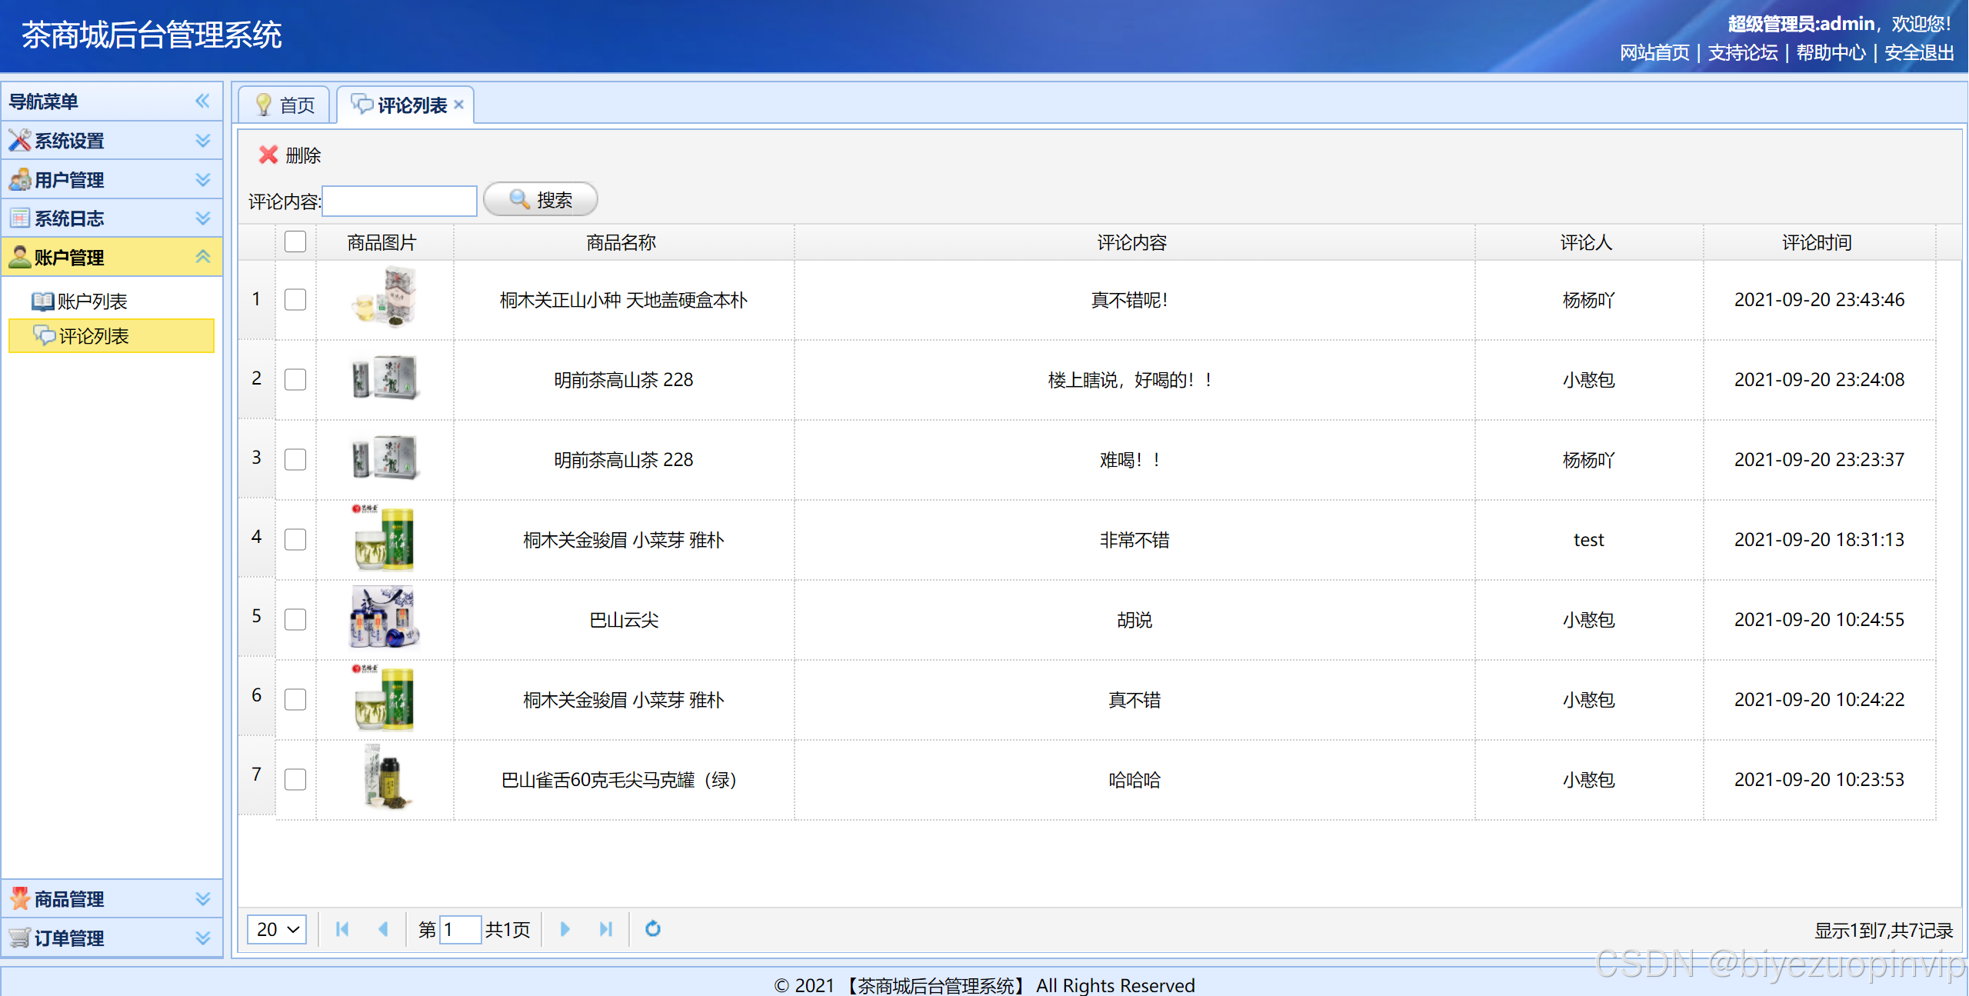Click the 搜索 button
The image size is (1969, 996).
(x=541, y=200)
